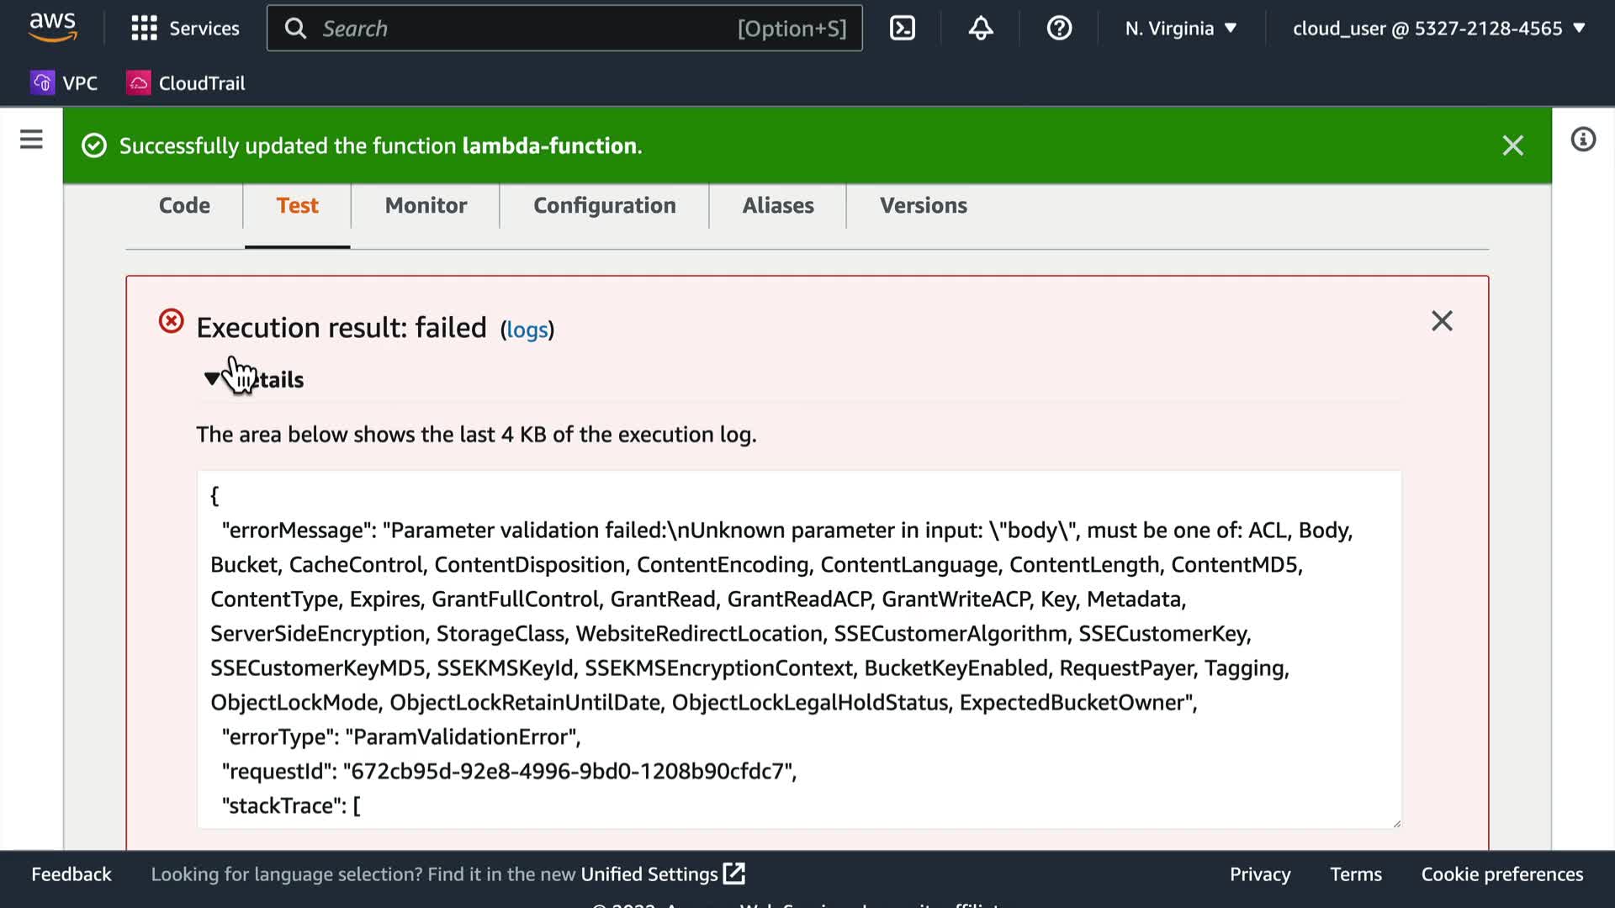Open the execution logs link
Image resolution: width=1615 pixels, height=908 pixels.
[527, 330]
